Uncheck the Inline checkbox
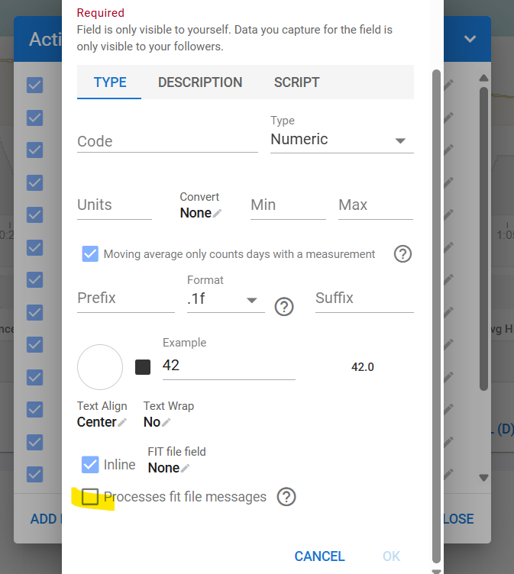 pos(90,464)
